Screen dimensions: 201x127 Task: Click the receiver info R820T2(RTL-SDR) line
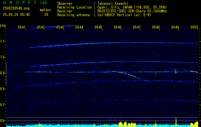click(132, 11)
